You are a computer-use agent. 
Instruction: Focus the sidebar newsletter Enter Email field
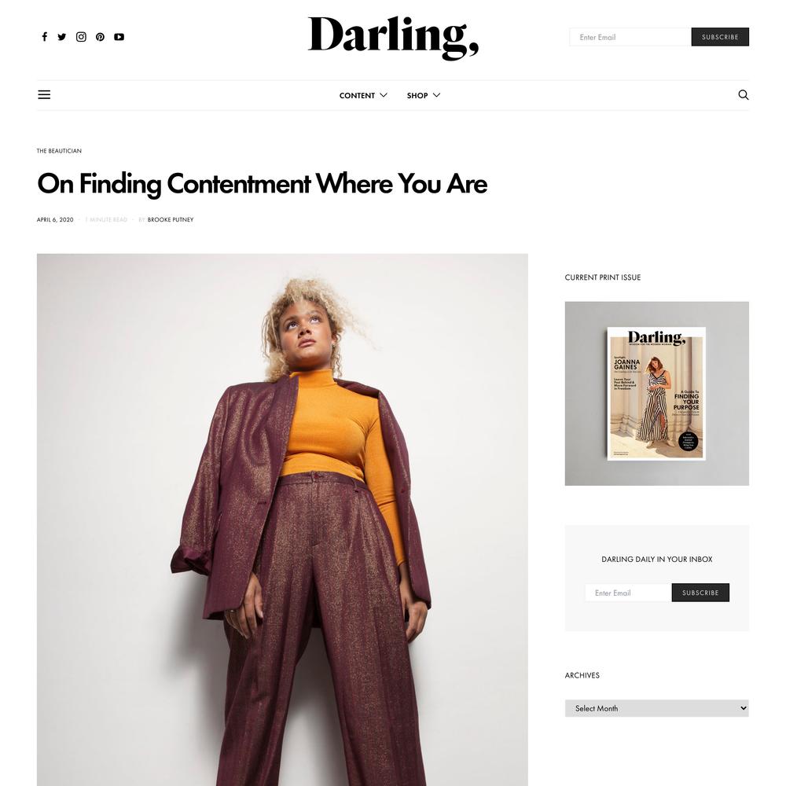coord(628,593)
